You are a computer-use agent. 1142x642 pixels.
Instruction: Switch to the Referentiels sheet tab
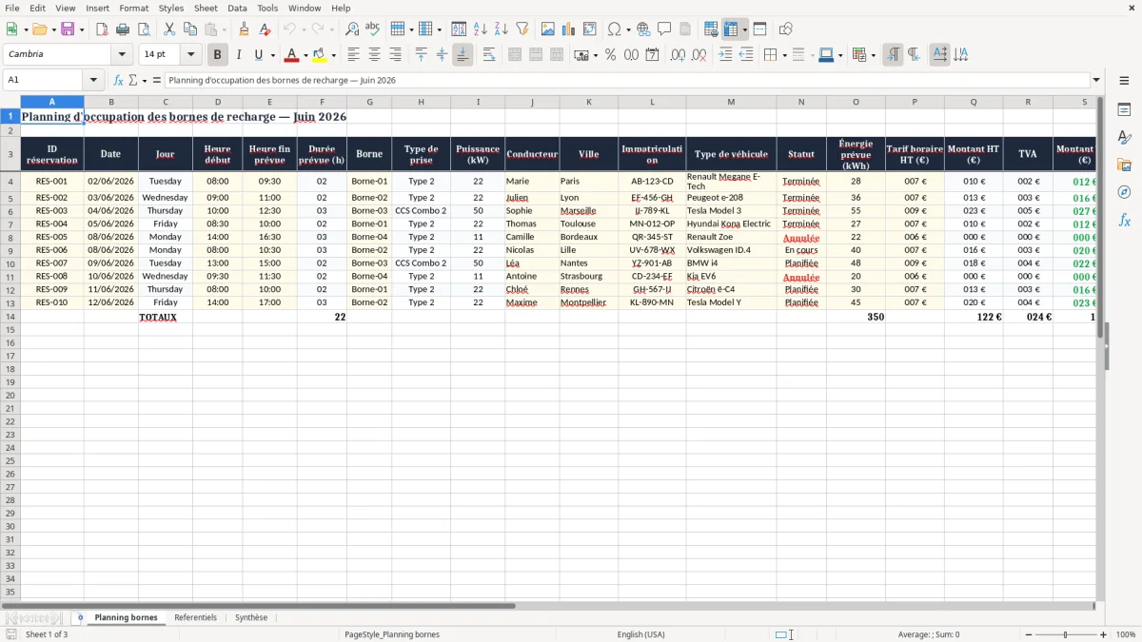(195, 617)
